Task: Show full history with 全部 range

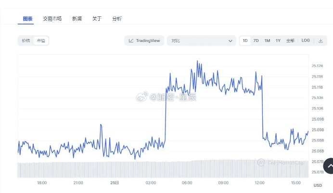Action: pos(290,41)
